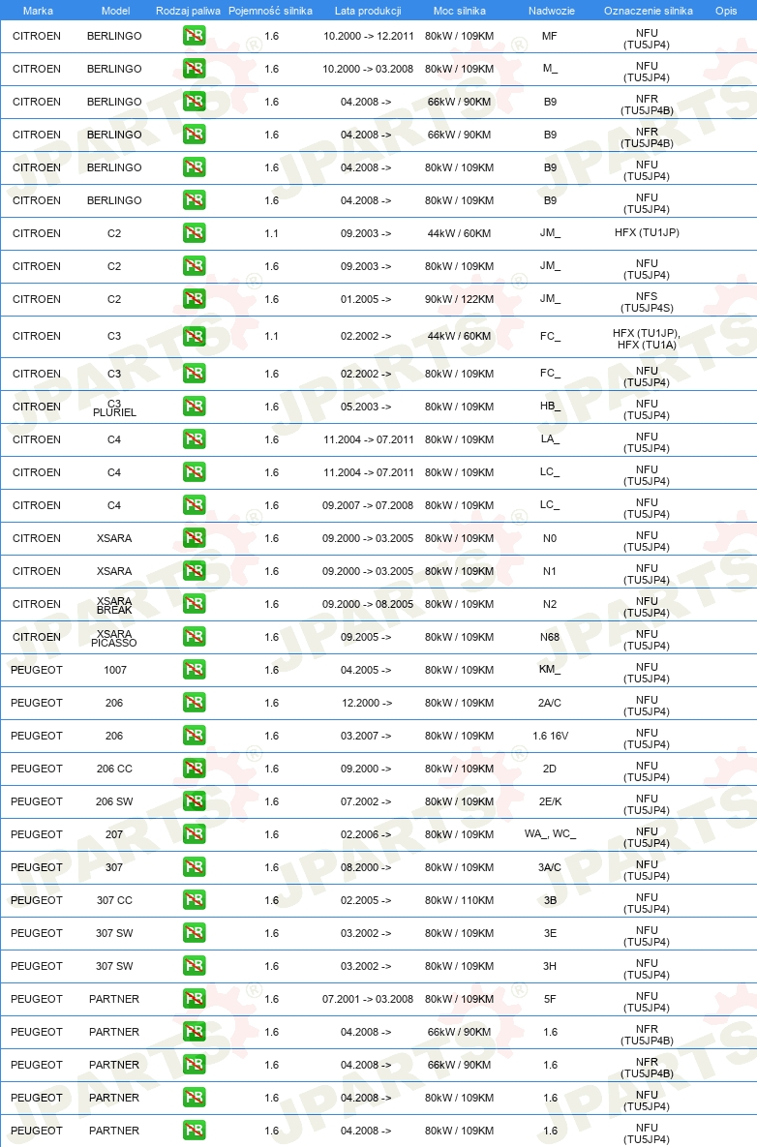The image size is (757, 1147).
Task: Click the fuel icon in the Peugeot 307 CC row
Action: click(194, 900)
